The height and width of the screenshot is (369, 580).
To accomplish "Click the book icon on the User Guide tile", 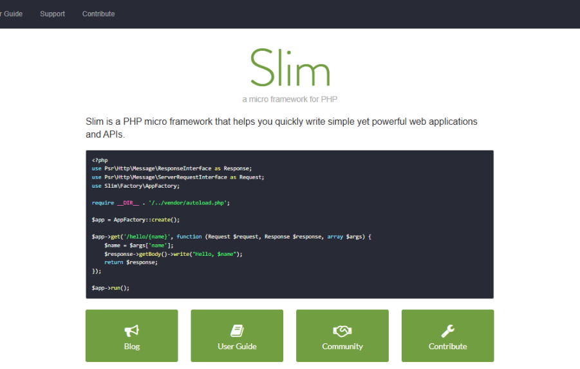I will 237,330.
